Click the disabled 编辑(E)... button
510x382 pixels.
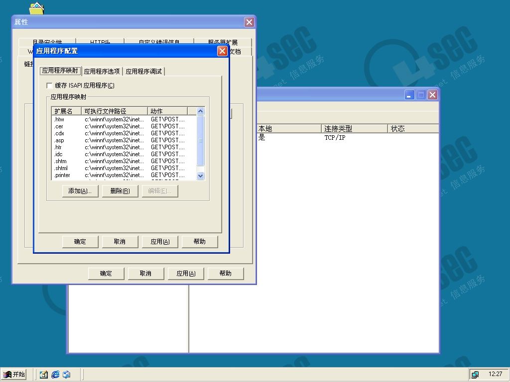[160, 191]
